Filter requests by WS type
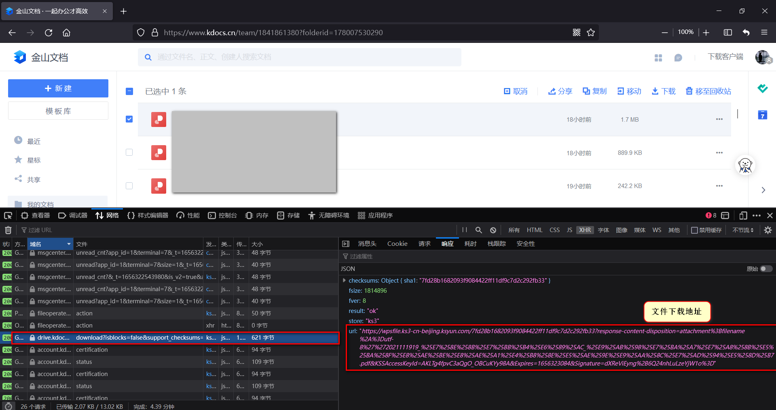Screen dimensions: 776x410 tap(657, 230)
